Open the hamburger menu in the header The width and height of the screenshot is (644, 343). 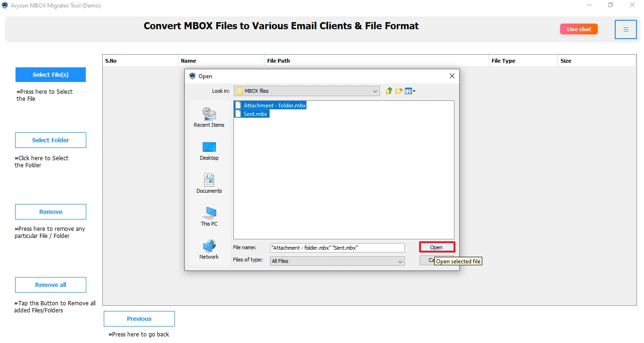click(626, 30)
